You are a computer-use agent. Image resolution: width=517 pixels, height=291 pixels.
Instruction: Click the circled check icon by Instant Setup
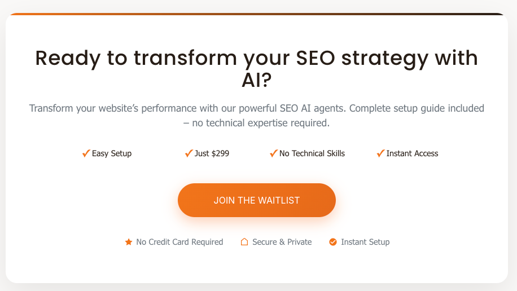click(333, 242)
